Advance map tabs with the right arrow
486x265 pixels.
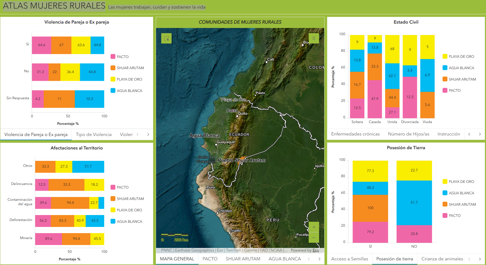(319, 259)
